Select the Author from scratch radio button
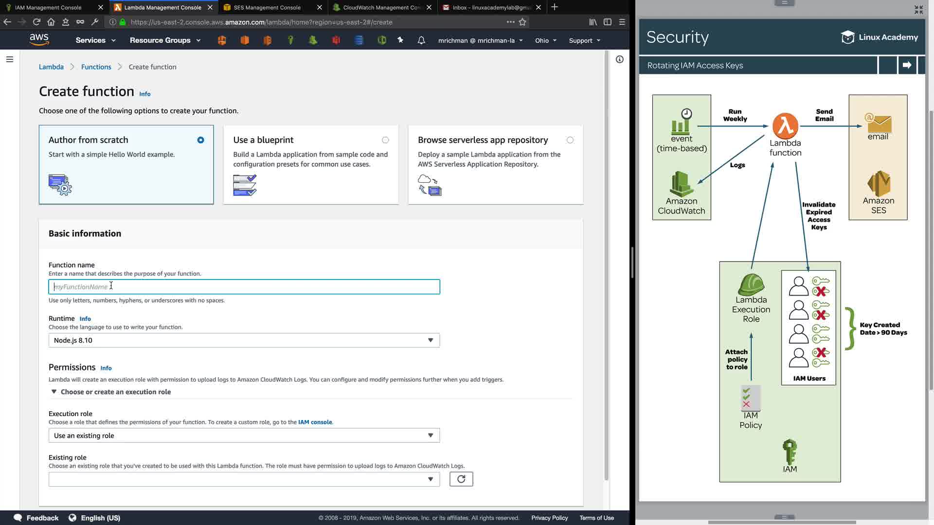The width and height of the screenshot is (934, 525). [x=200, y=140]
